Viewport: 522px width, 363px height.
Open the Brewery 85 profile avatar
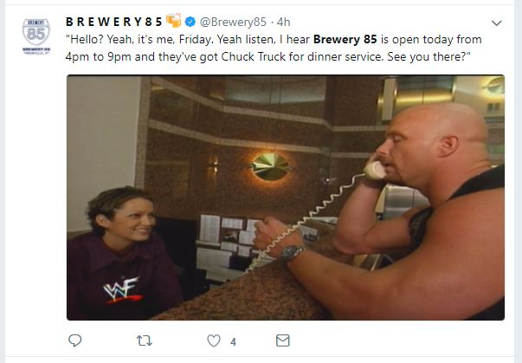(36, 36)
